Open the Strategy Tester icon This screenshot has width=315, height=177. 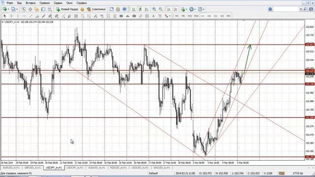point(50,9)
